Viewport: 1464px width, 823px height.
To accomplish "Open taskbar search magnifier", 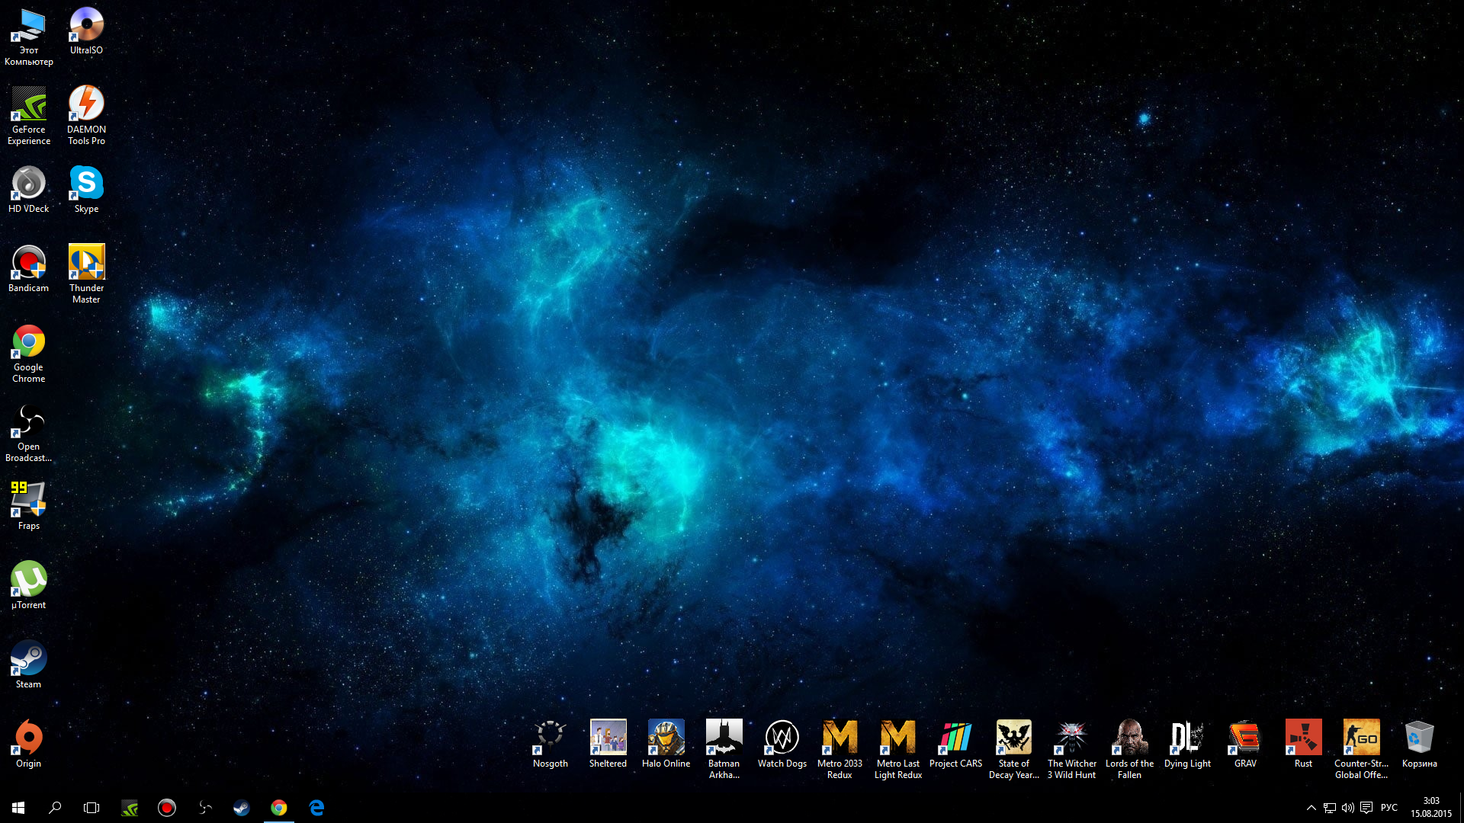I will [55, 808].
